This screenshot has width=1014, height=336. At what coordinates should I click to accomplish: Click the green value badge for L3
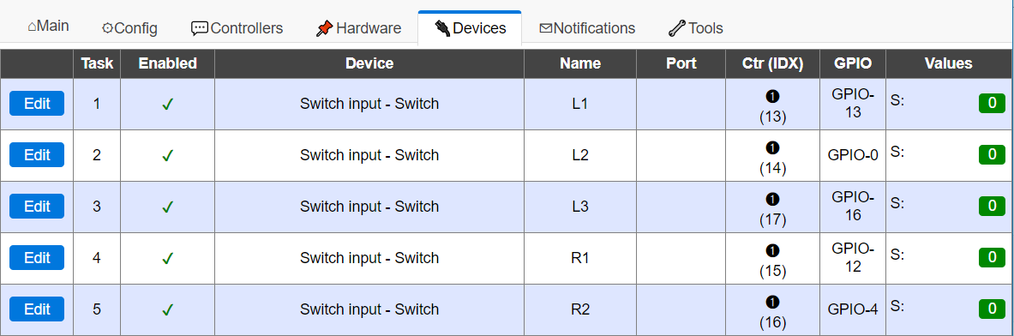992,206
